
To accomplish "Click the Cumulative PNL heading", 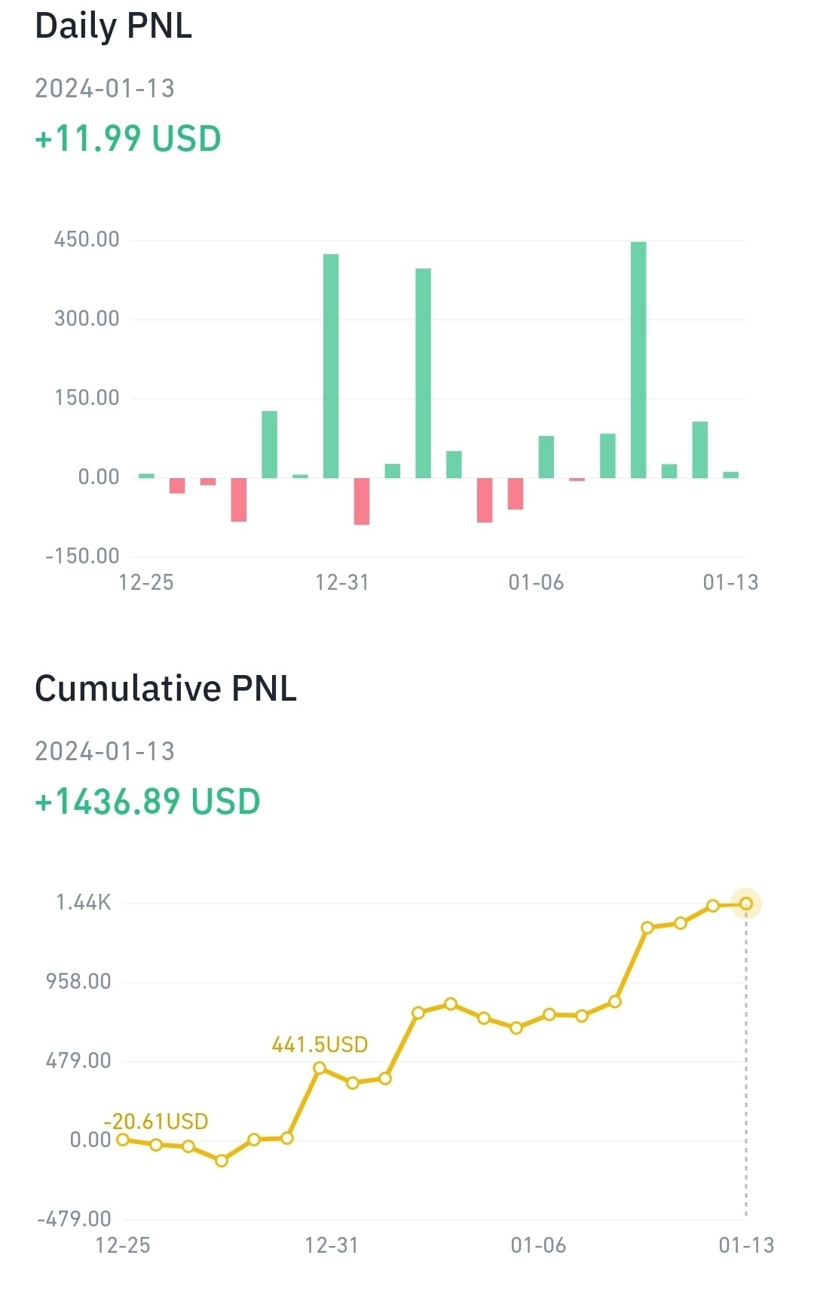I will (166, 689).
